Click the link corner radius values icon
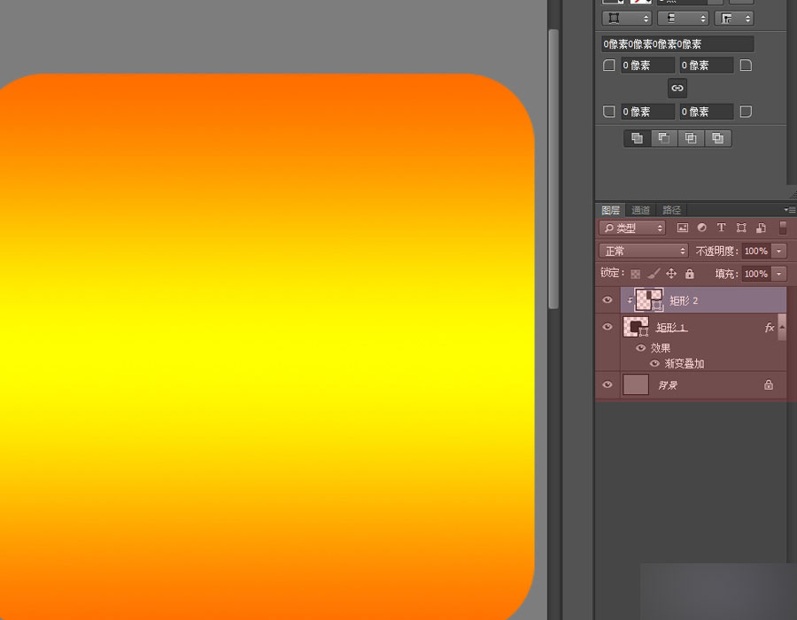 677,88
